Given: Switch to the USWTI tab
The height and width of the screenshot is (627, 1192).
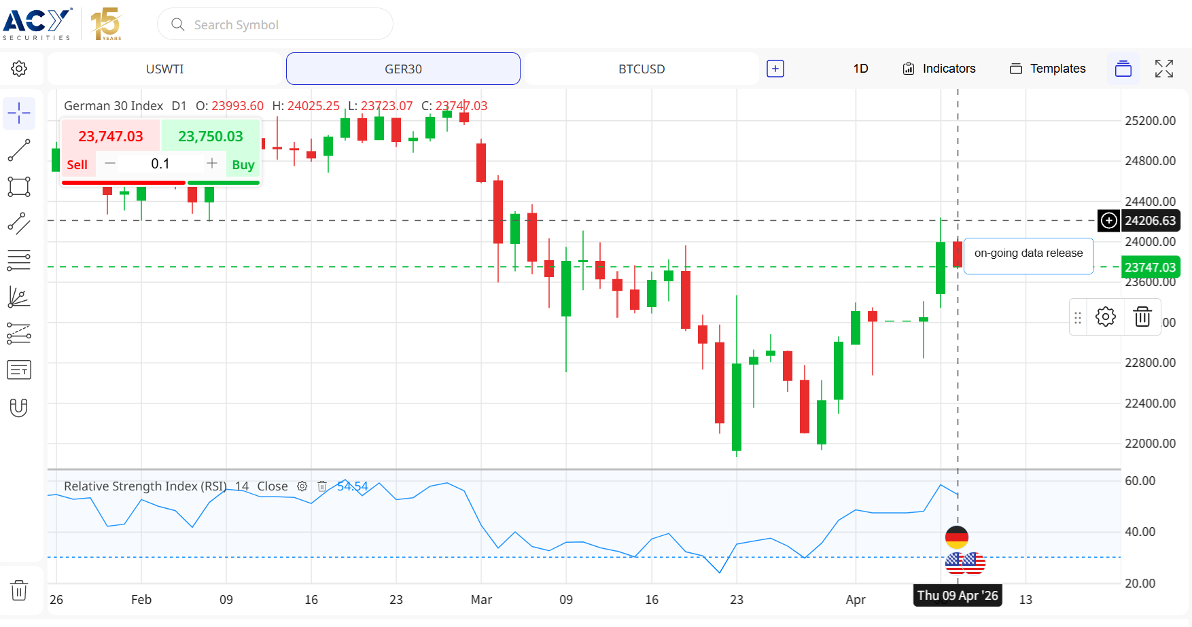Looking at the screenshot, I should pyautogui.click(x=165, y=69).
